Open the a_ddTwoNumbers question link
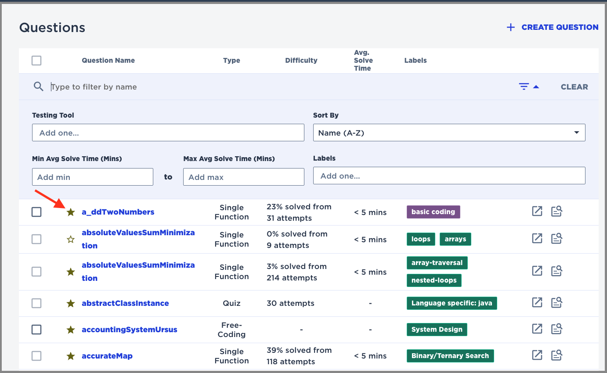 pyautogui.click(x=118, y=212)
